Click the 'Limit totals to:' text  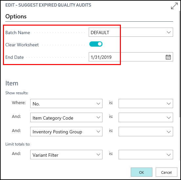(x=18, y=144)
